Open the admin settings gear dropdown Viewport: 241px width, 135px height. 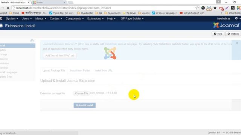(x=237, y=18)
